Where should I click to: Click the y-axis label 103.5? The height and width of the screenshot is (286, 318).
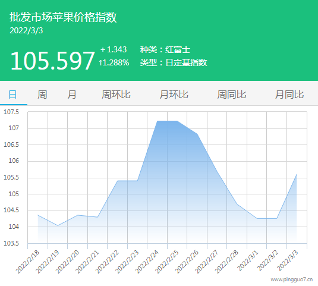click(x=11, y=243)
